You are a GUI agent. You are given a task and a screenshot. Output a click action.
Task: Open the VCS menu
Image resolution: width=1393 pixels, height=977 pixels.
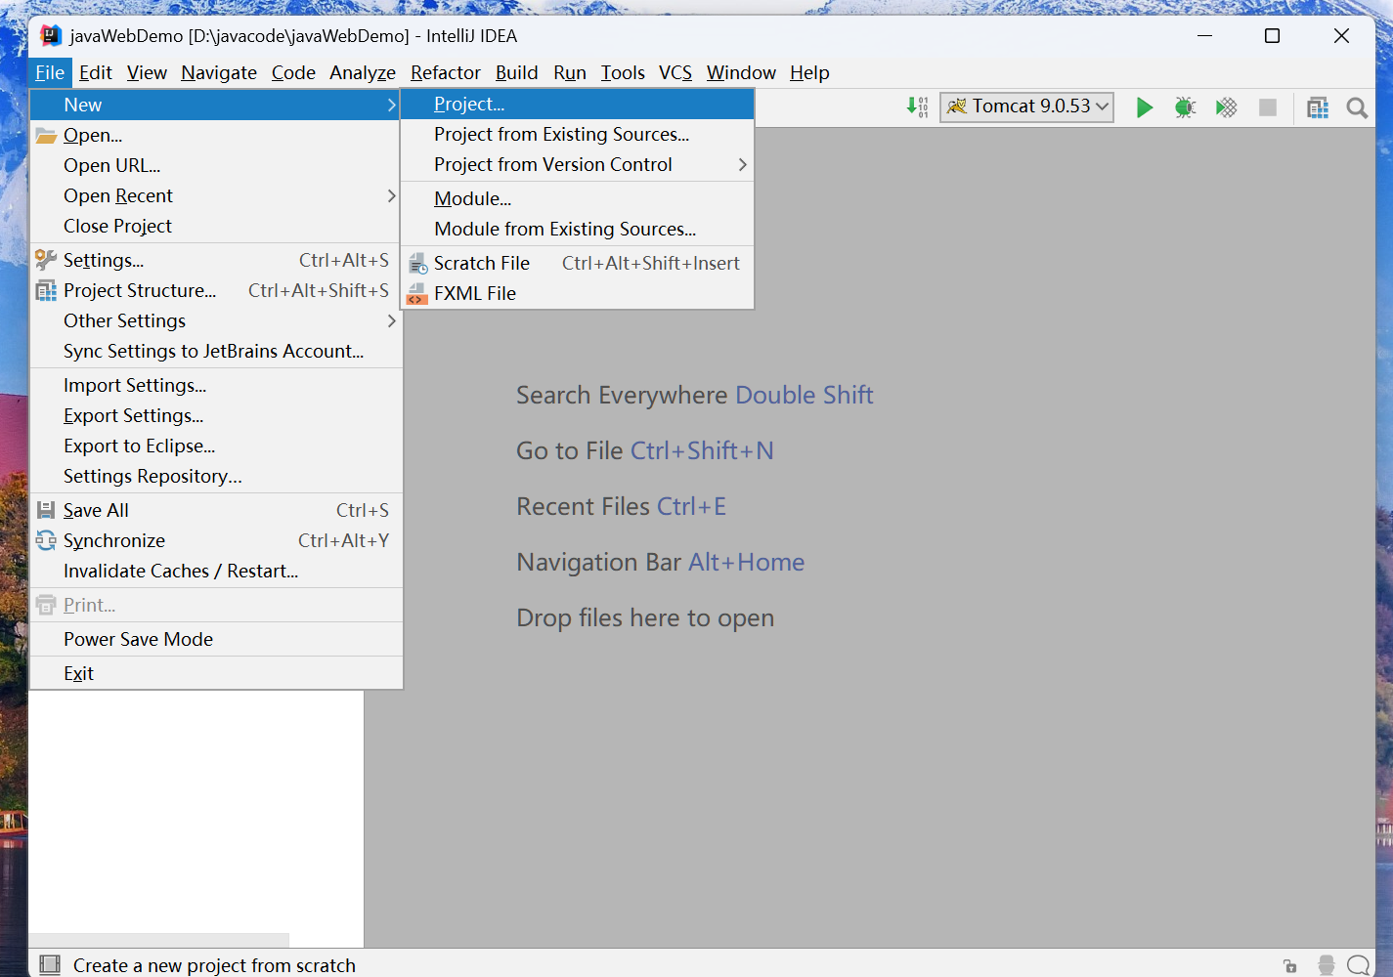(675, 72)
